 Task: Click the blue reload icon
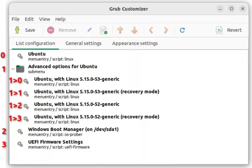[x=182, y=30]
